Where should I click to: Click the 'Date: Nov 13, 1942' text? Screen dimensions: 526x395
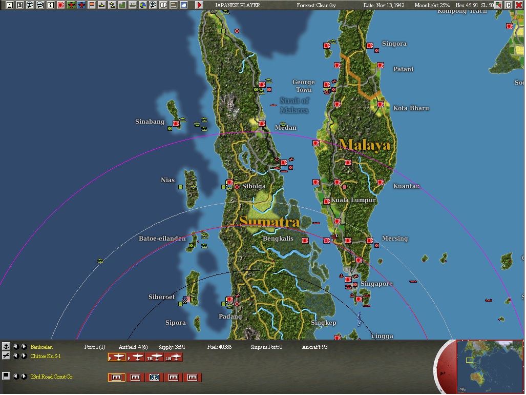tap(384, 5)
